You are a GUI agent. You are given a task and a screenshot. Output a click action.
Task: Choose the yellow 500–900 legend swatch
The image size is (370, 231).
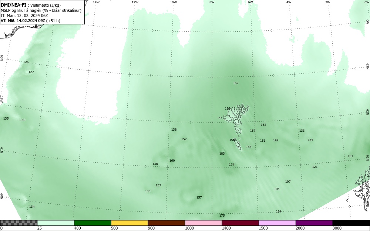129,223
